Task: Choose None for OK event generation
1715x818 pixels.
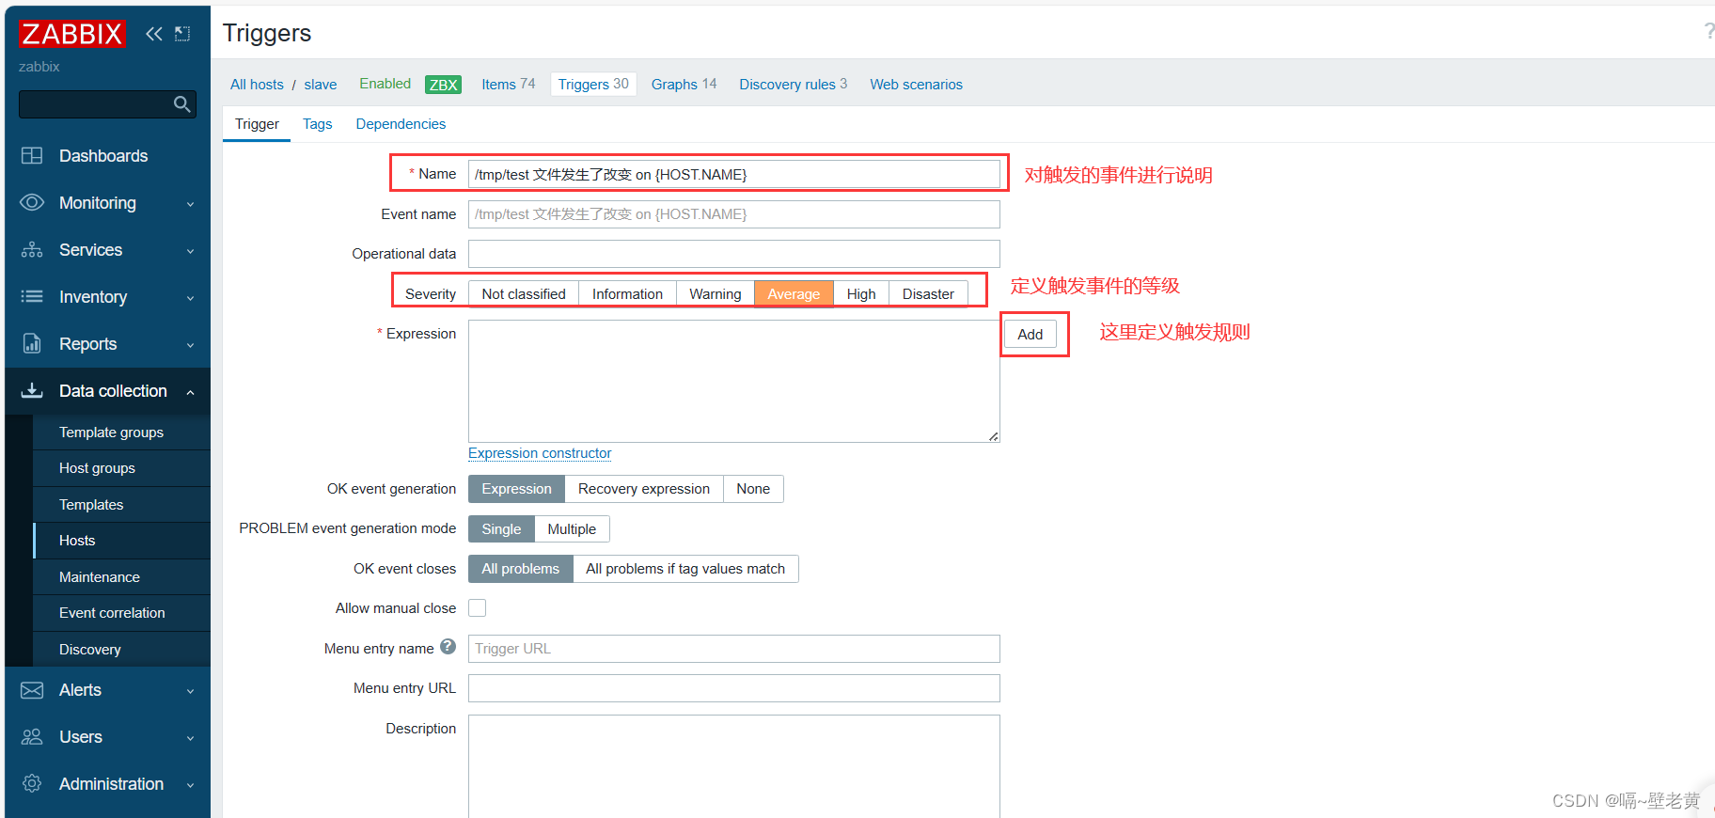Action: click(753, 489)
